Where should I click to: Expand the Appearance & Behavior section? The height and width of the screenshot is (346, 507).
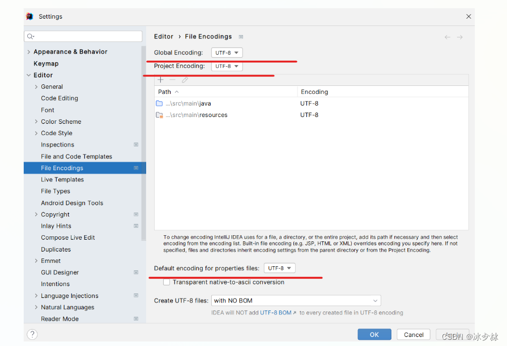point(29,51)
